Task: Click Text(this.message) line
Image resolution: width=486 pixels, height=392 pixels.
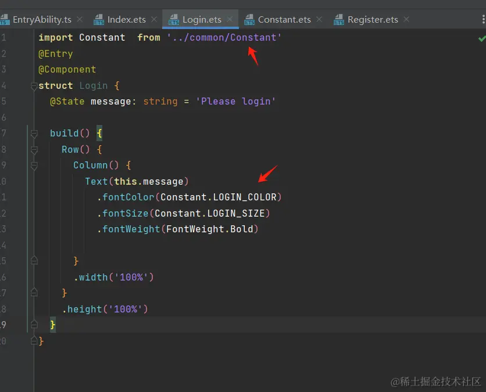Action: pyautogui.click(x=137, y=181)
